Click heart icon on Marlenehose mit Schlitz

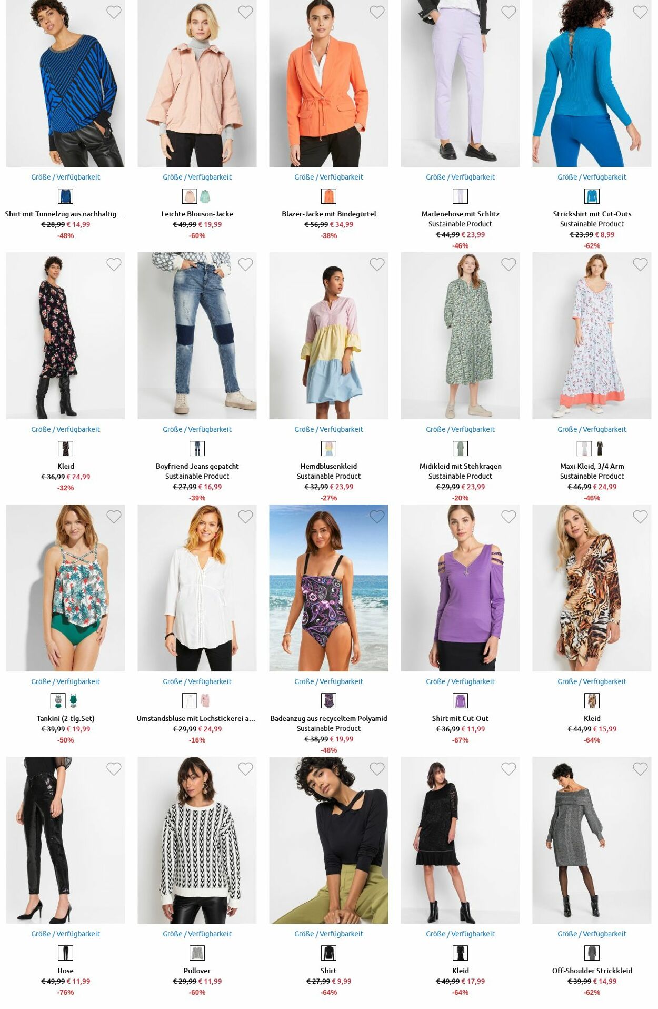(509, 12)
